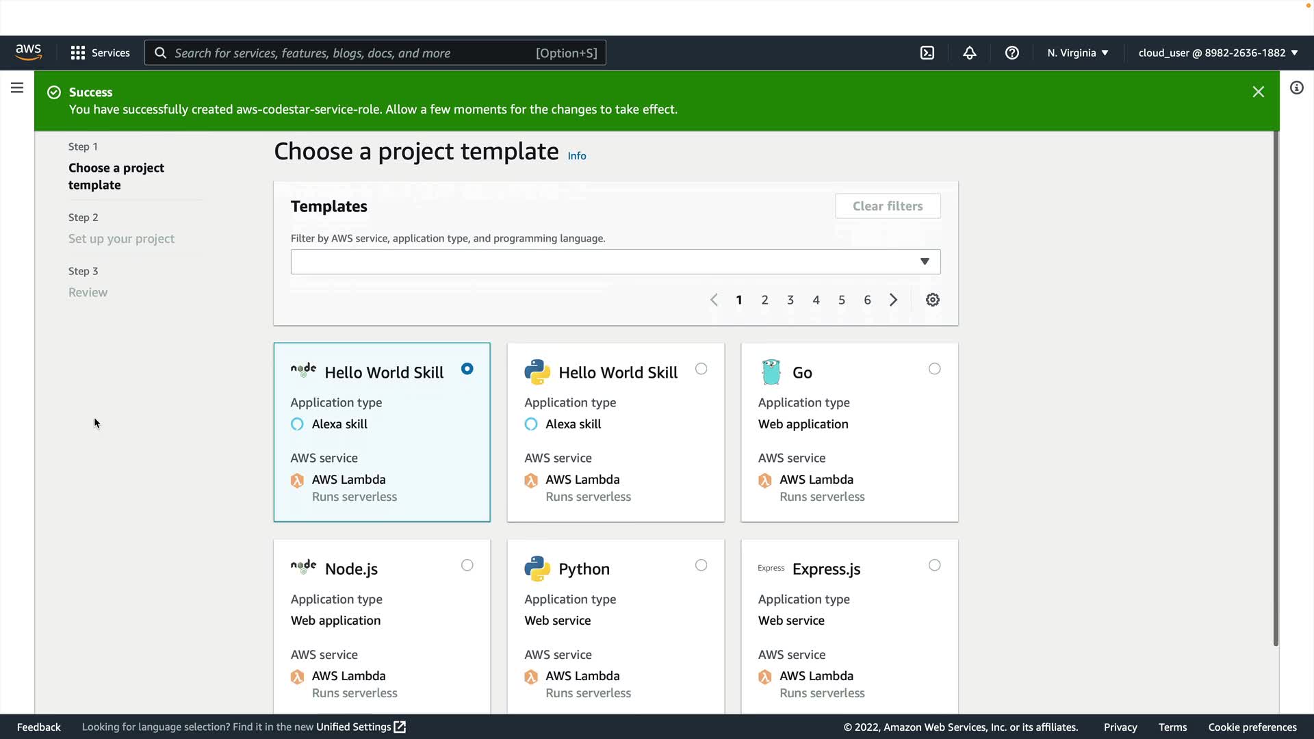
Task: Open the Services grid menu
Action: (x=100, y=53)
